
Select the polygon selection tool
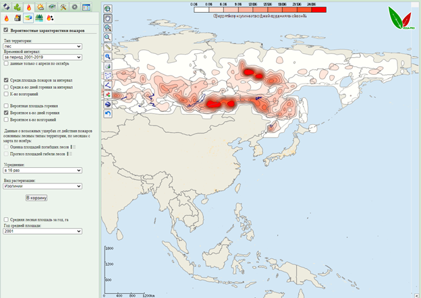108,76
